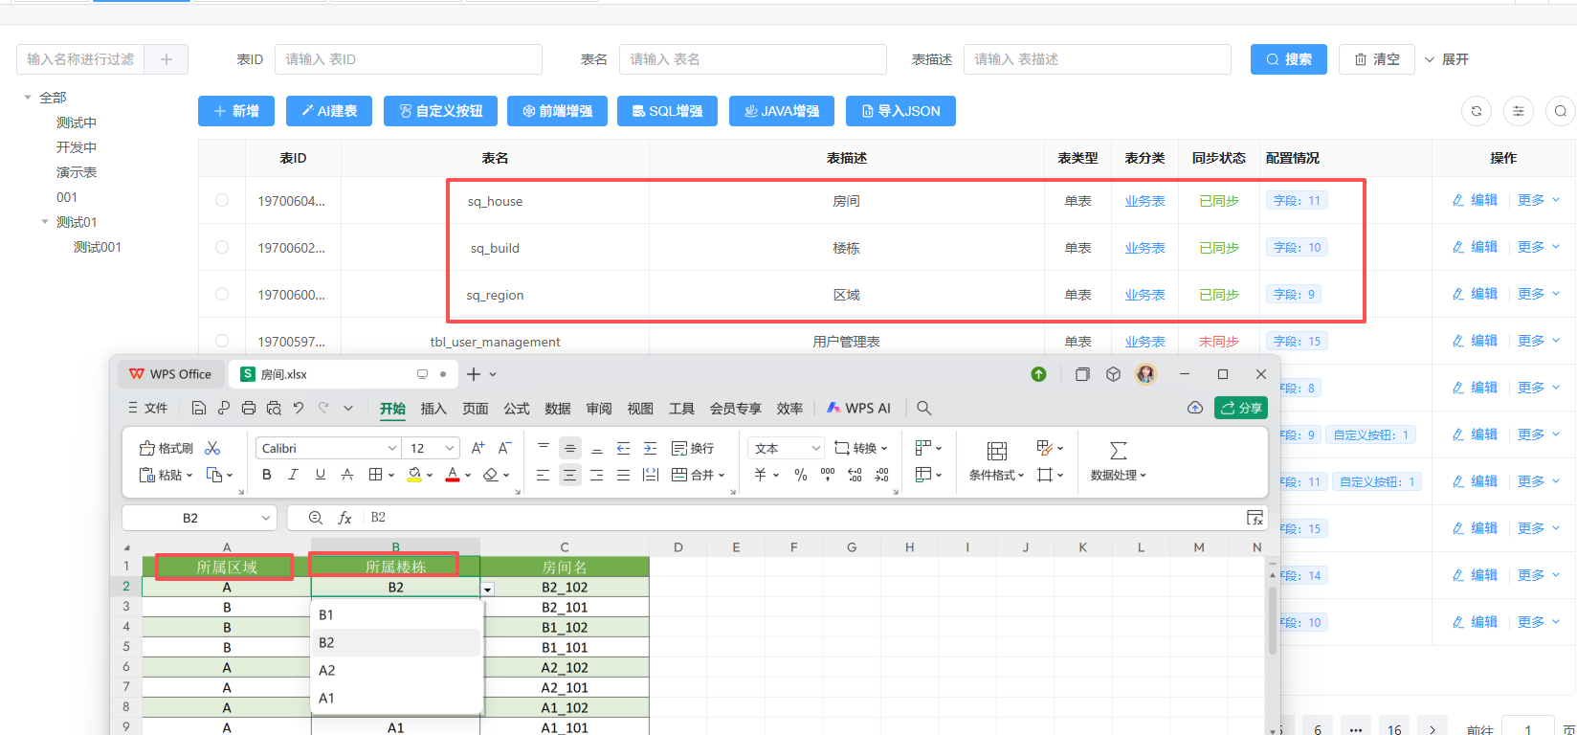Image resolution: width=1577 pixels, height=735 pixels.
Task: Click the Bold formatting icon
Action: (267, 475)
